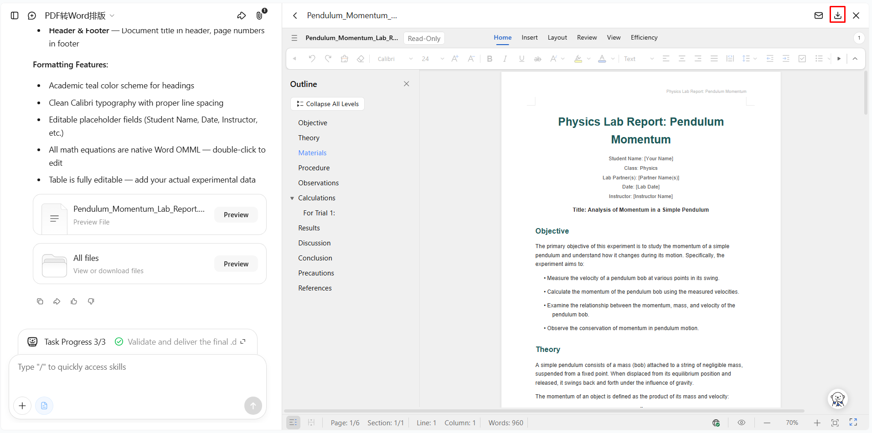Preview the Pendulum_Momentum_Lab_Report file
This screenshot has width=872, height=433.
pyautogui.click(x=236, y=215)
